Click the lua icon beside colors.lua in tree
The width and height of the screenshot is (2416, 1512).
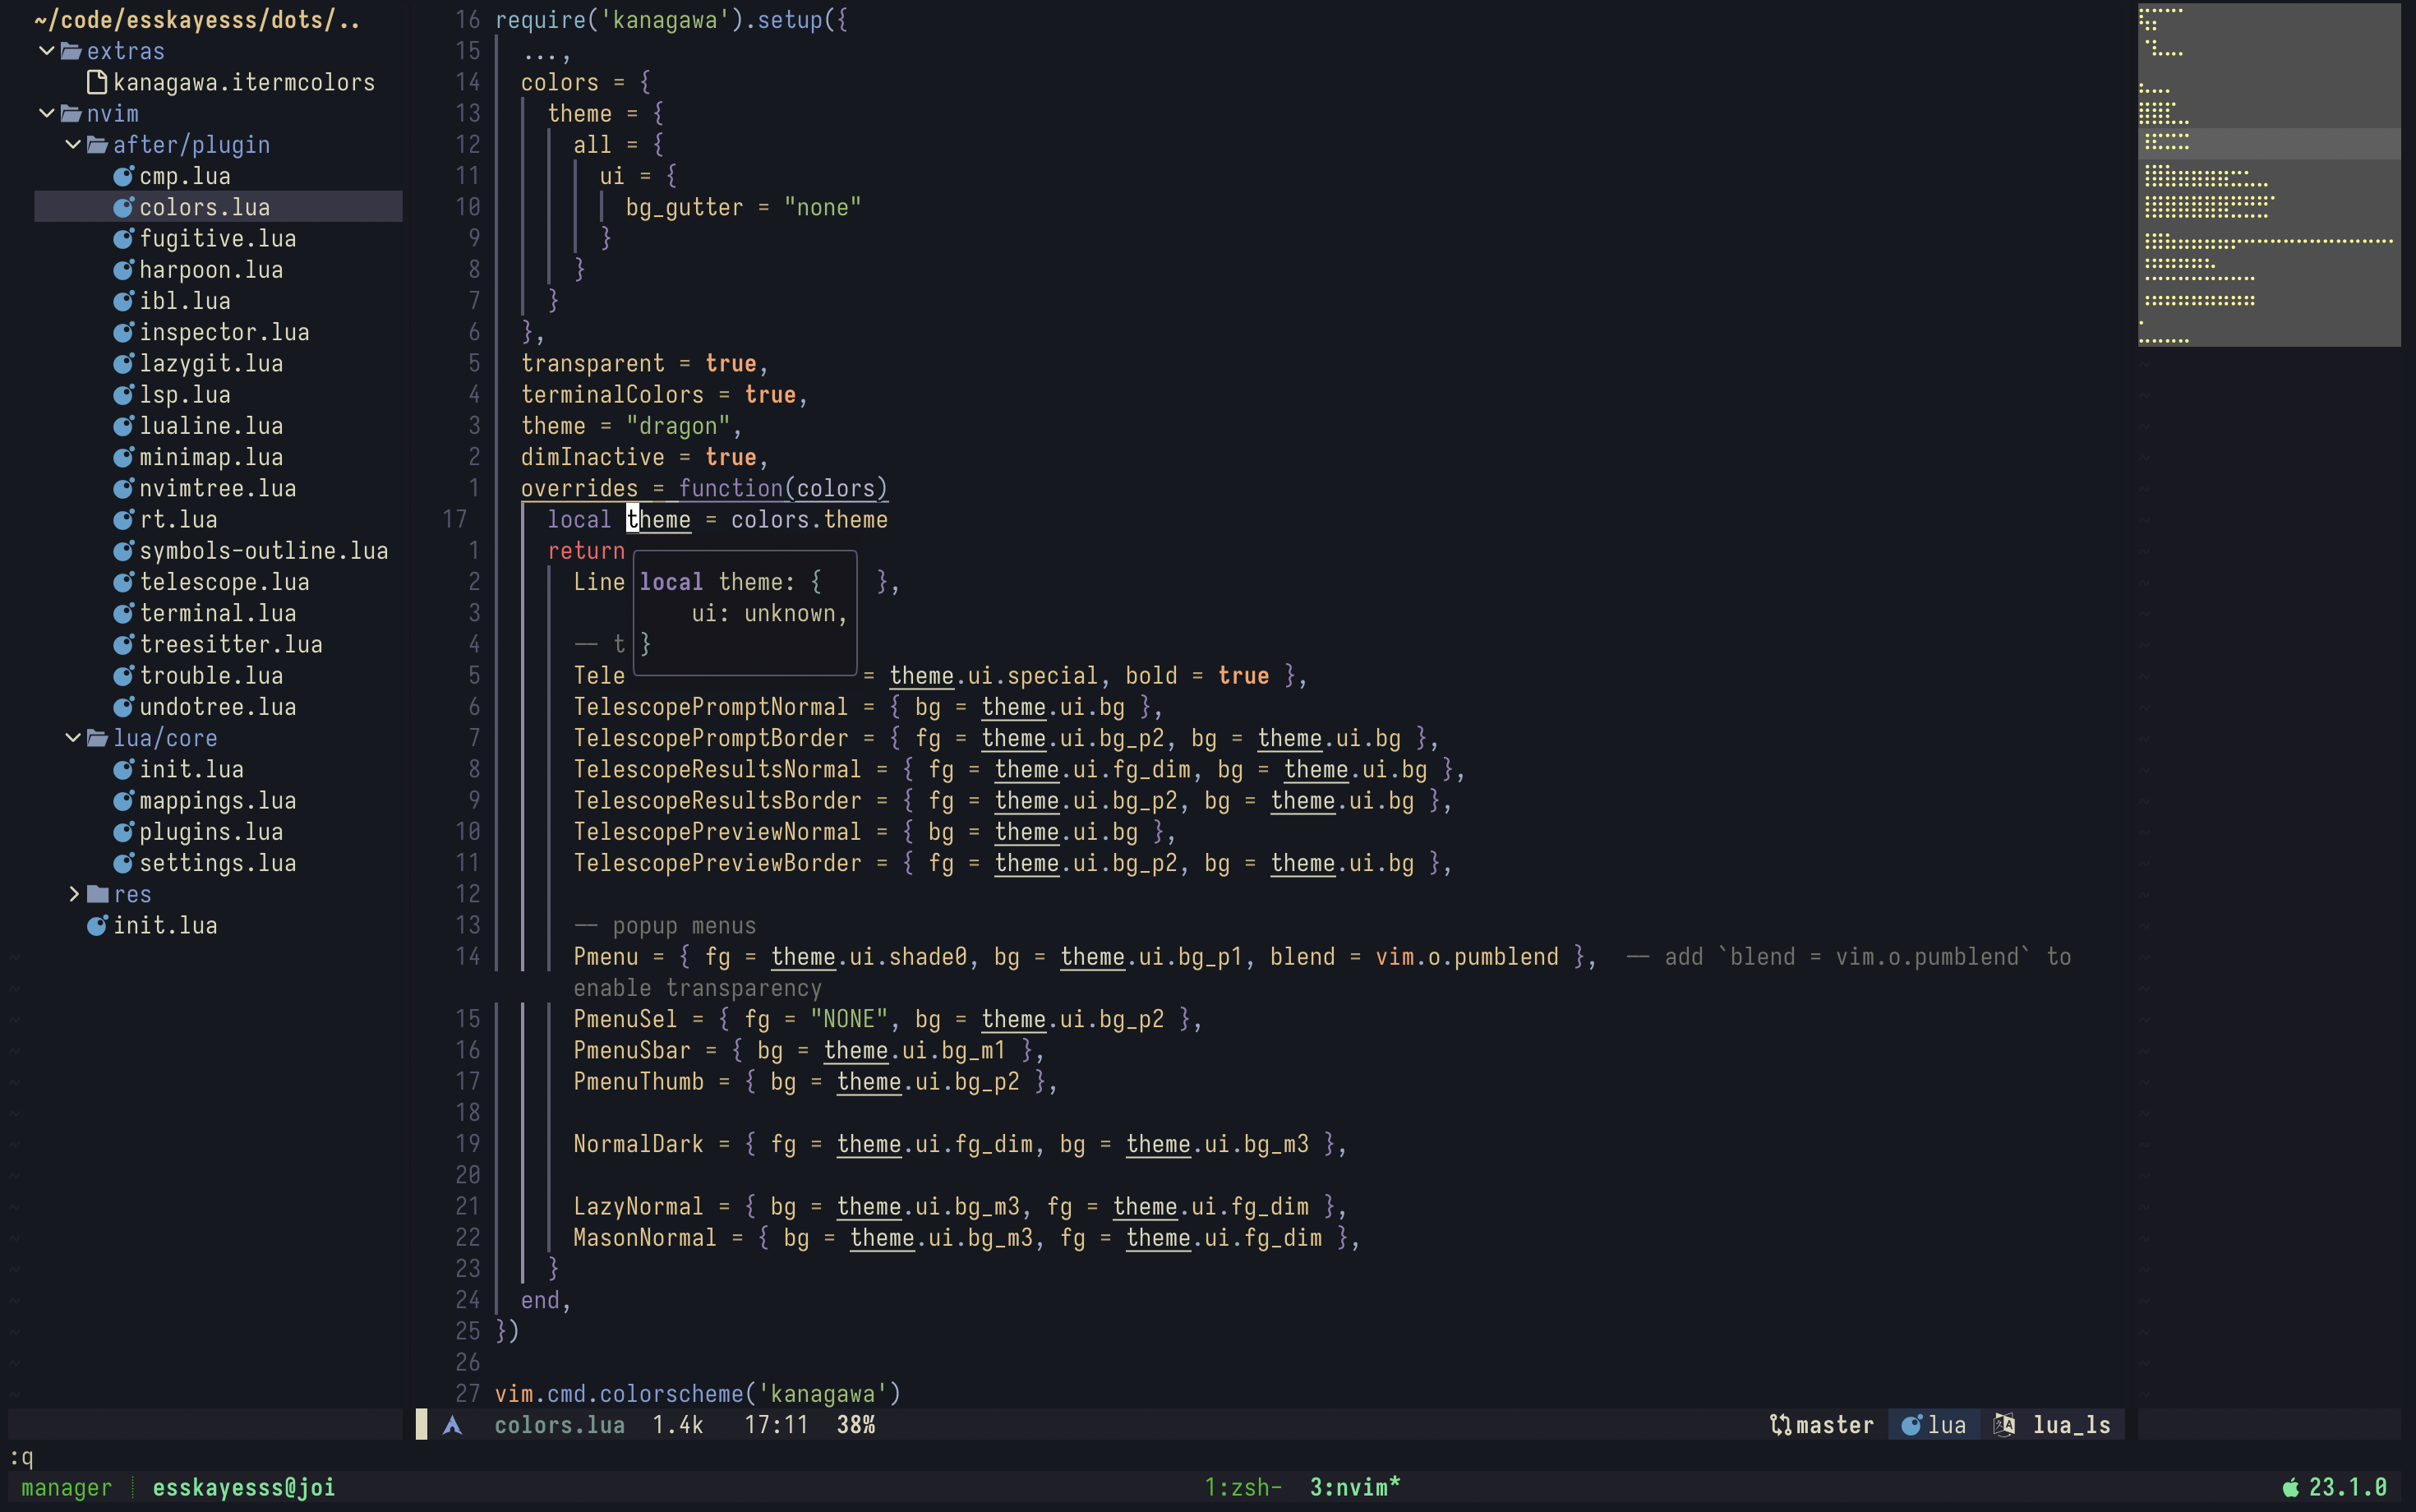pyautogui.click(x=123, y=207)
